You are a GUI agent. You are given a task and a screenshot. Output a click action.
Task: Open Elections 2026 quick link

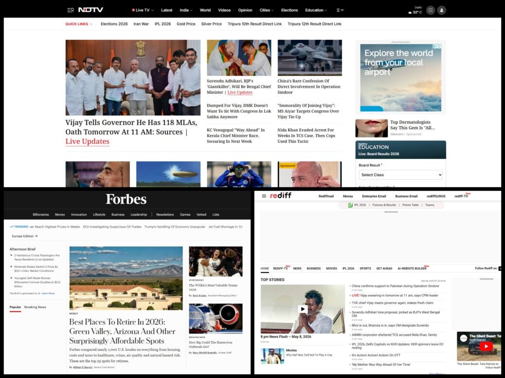coord(114,24)
